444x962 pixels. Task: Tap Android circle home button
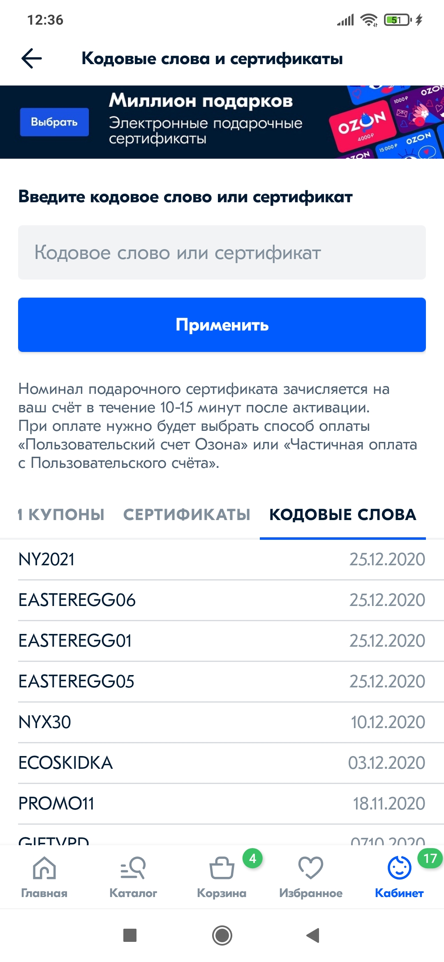pos(222,935)
